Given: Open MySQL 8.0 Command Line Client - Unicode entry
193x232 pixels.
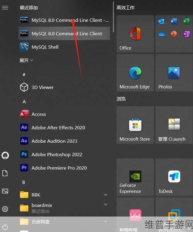Looking at the screenshot, I should click(x=64, y=20).
